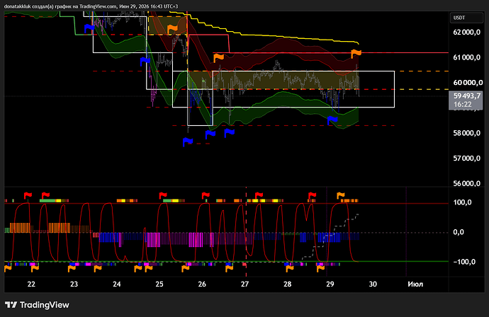Click the first red flag in oscillator pane above date 22

(28, 196)
